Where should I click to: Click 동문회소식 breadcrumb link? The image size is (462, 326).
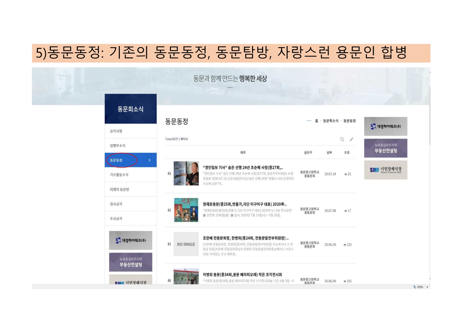(x=331, y=121)
